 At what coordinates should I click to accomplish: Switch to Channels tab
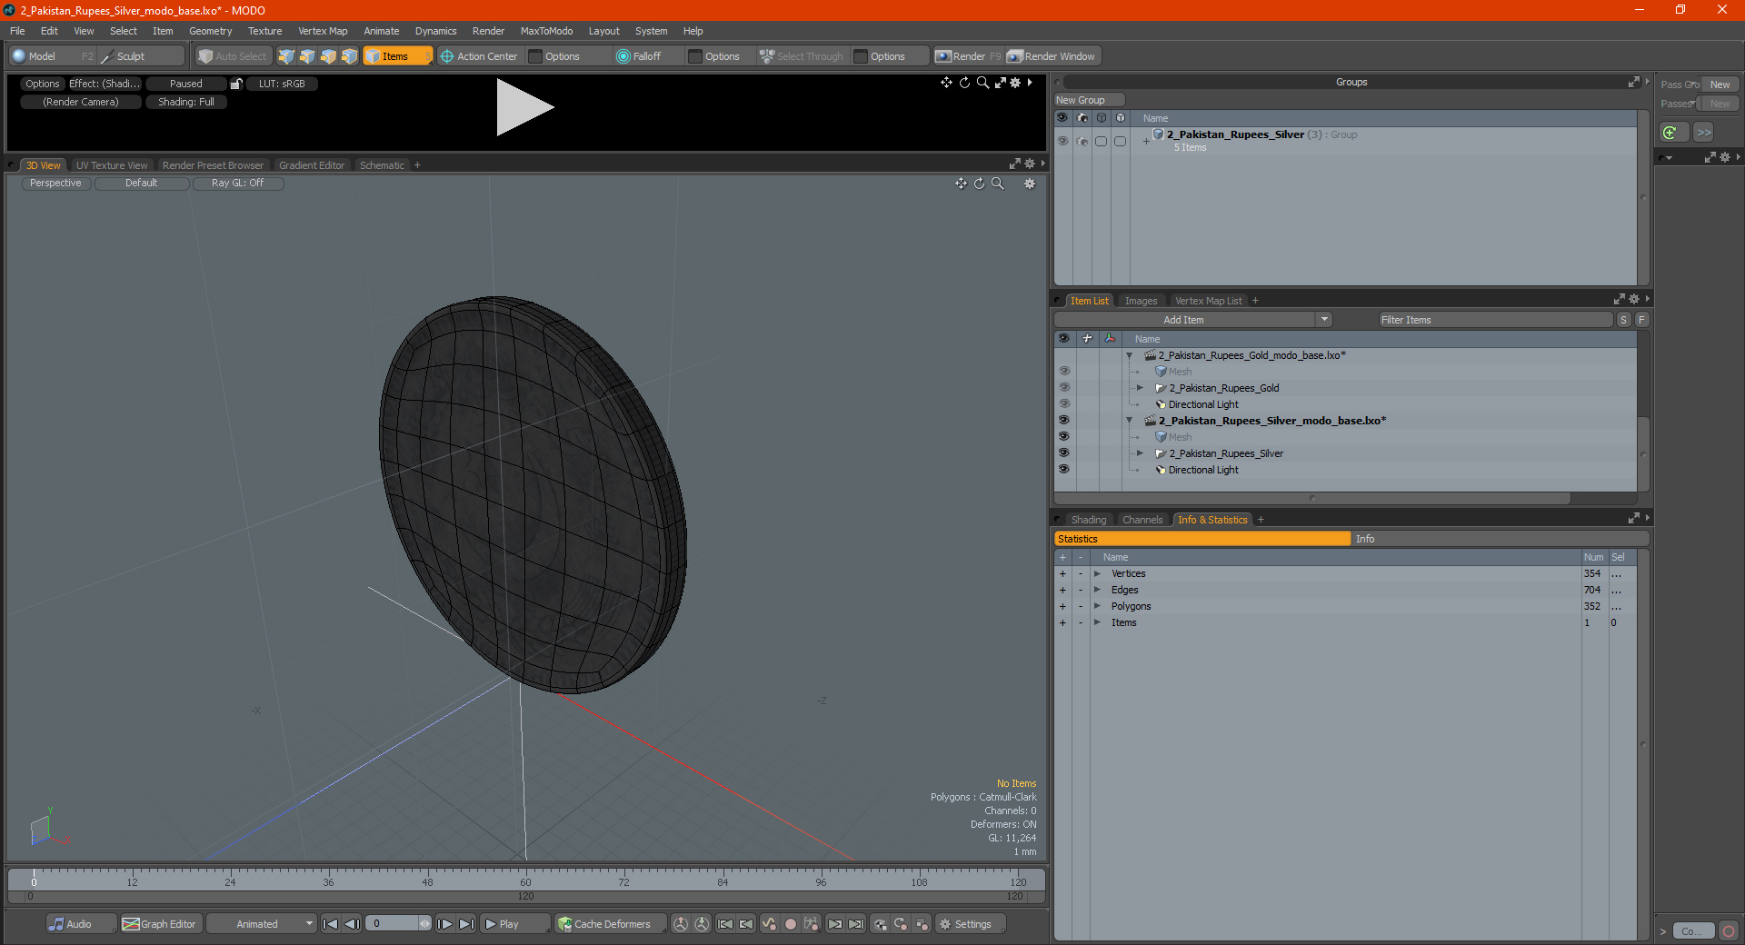(1142, 520)
